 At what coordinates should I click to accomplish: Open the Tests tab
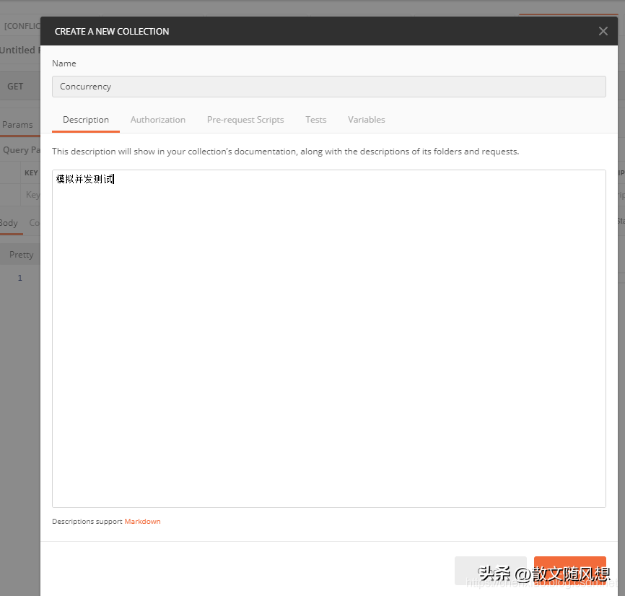point(315,120)
